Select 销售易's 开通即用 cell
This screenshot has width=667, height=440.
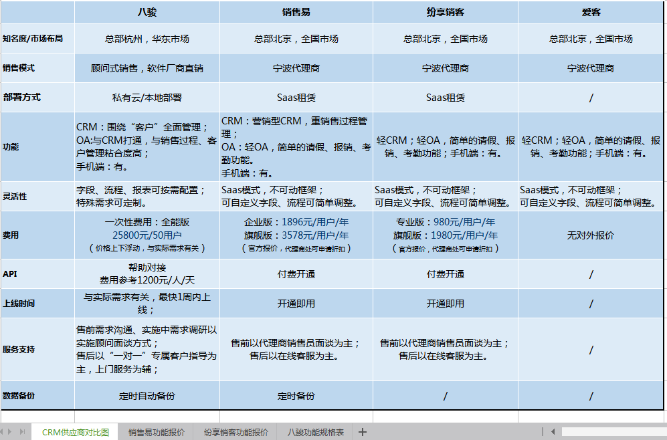(296, 303)
